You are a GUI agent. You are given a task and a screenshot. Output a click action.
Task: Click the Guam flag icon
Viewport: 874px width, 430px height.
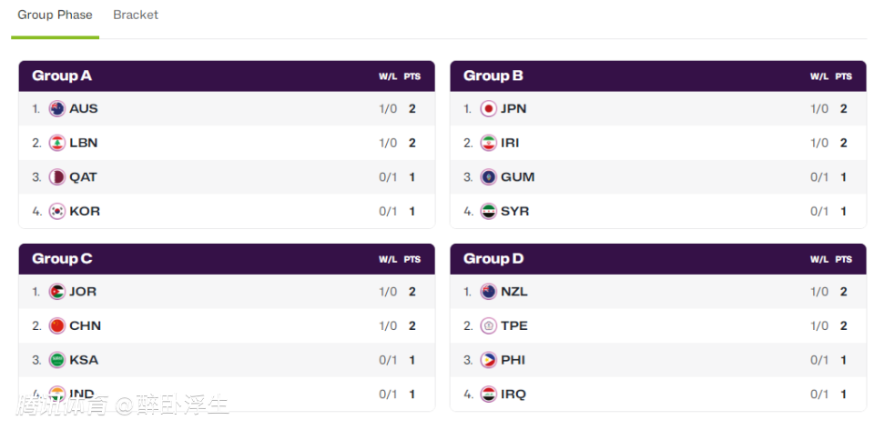(x=489, y=177)
